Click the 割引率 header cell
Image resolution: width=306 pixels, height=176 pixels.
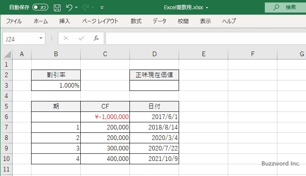coord(56,75)
